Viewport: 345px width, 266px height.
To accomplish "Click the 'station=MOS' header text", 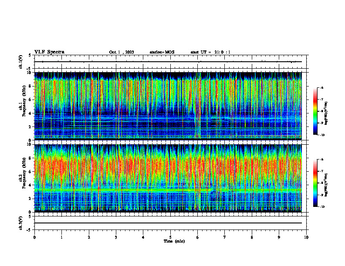I will click(x=162, y=52).
